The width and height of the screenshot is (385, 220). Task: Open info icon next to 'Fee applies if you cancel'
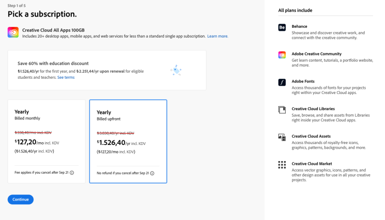[x=72, y=173]
